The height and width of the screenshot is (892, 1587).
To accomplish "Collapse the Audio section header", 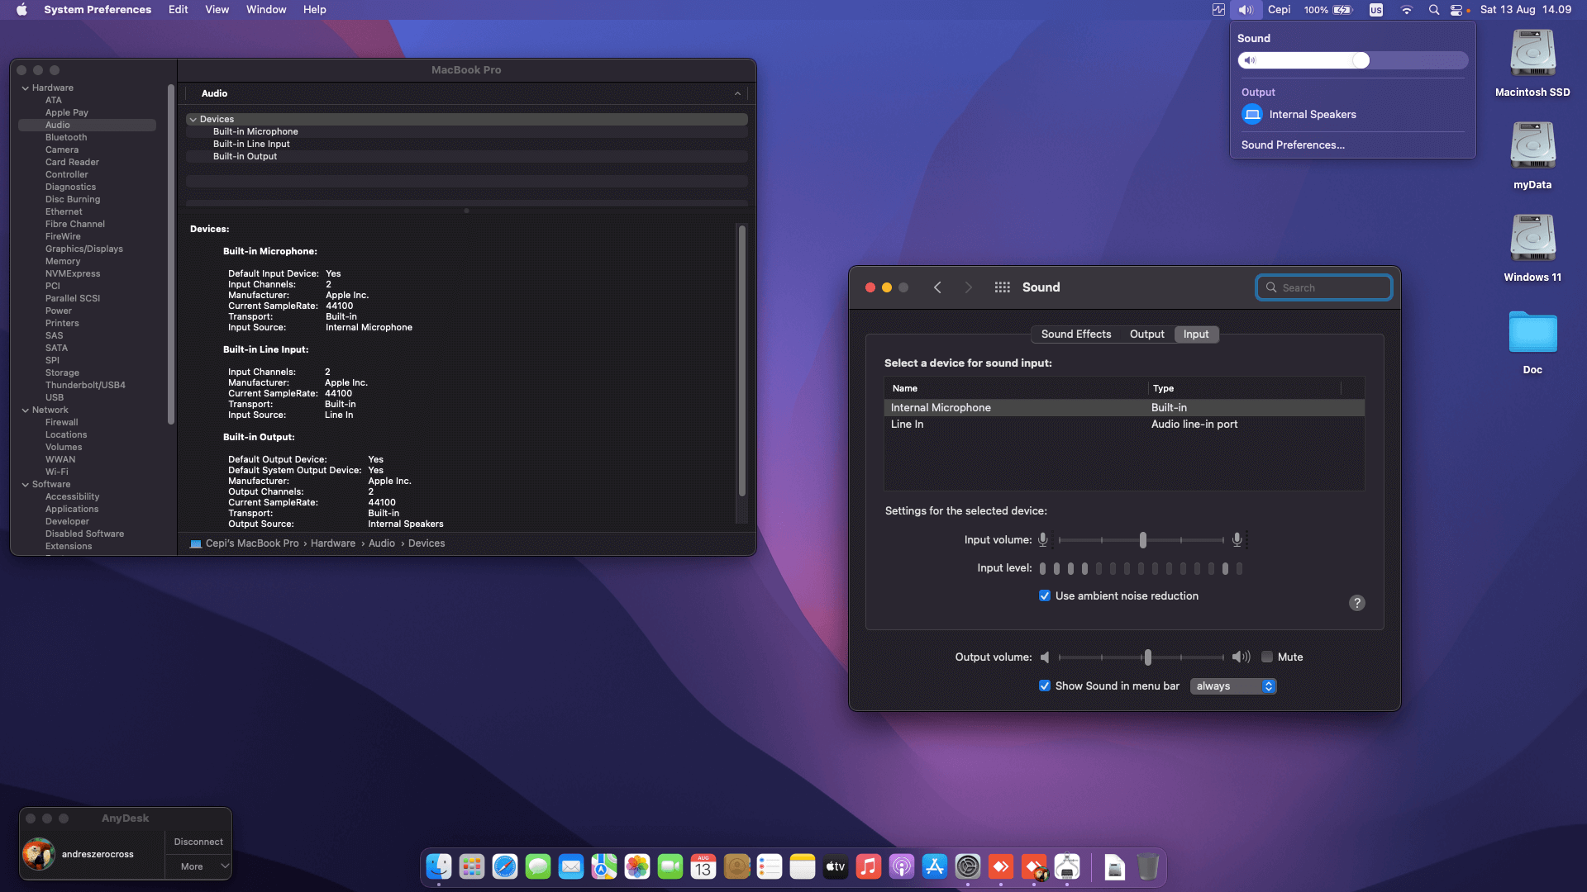I will [x=738, y=93].
